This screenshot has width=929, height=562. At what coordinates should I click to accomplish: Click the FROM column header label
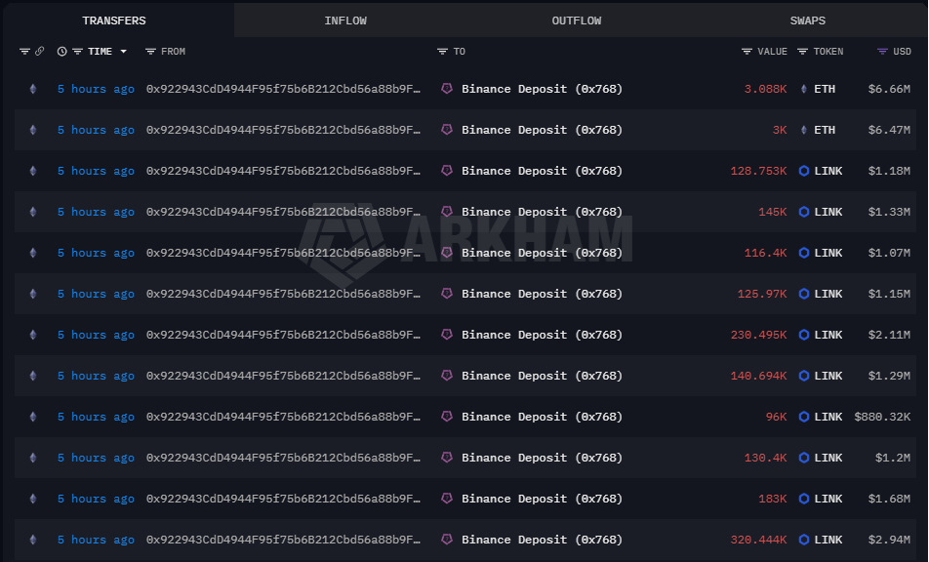[x=173, y=52]
